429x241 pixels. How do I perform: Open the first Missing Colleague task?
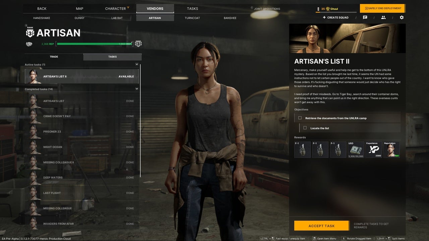coord(82,208)
